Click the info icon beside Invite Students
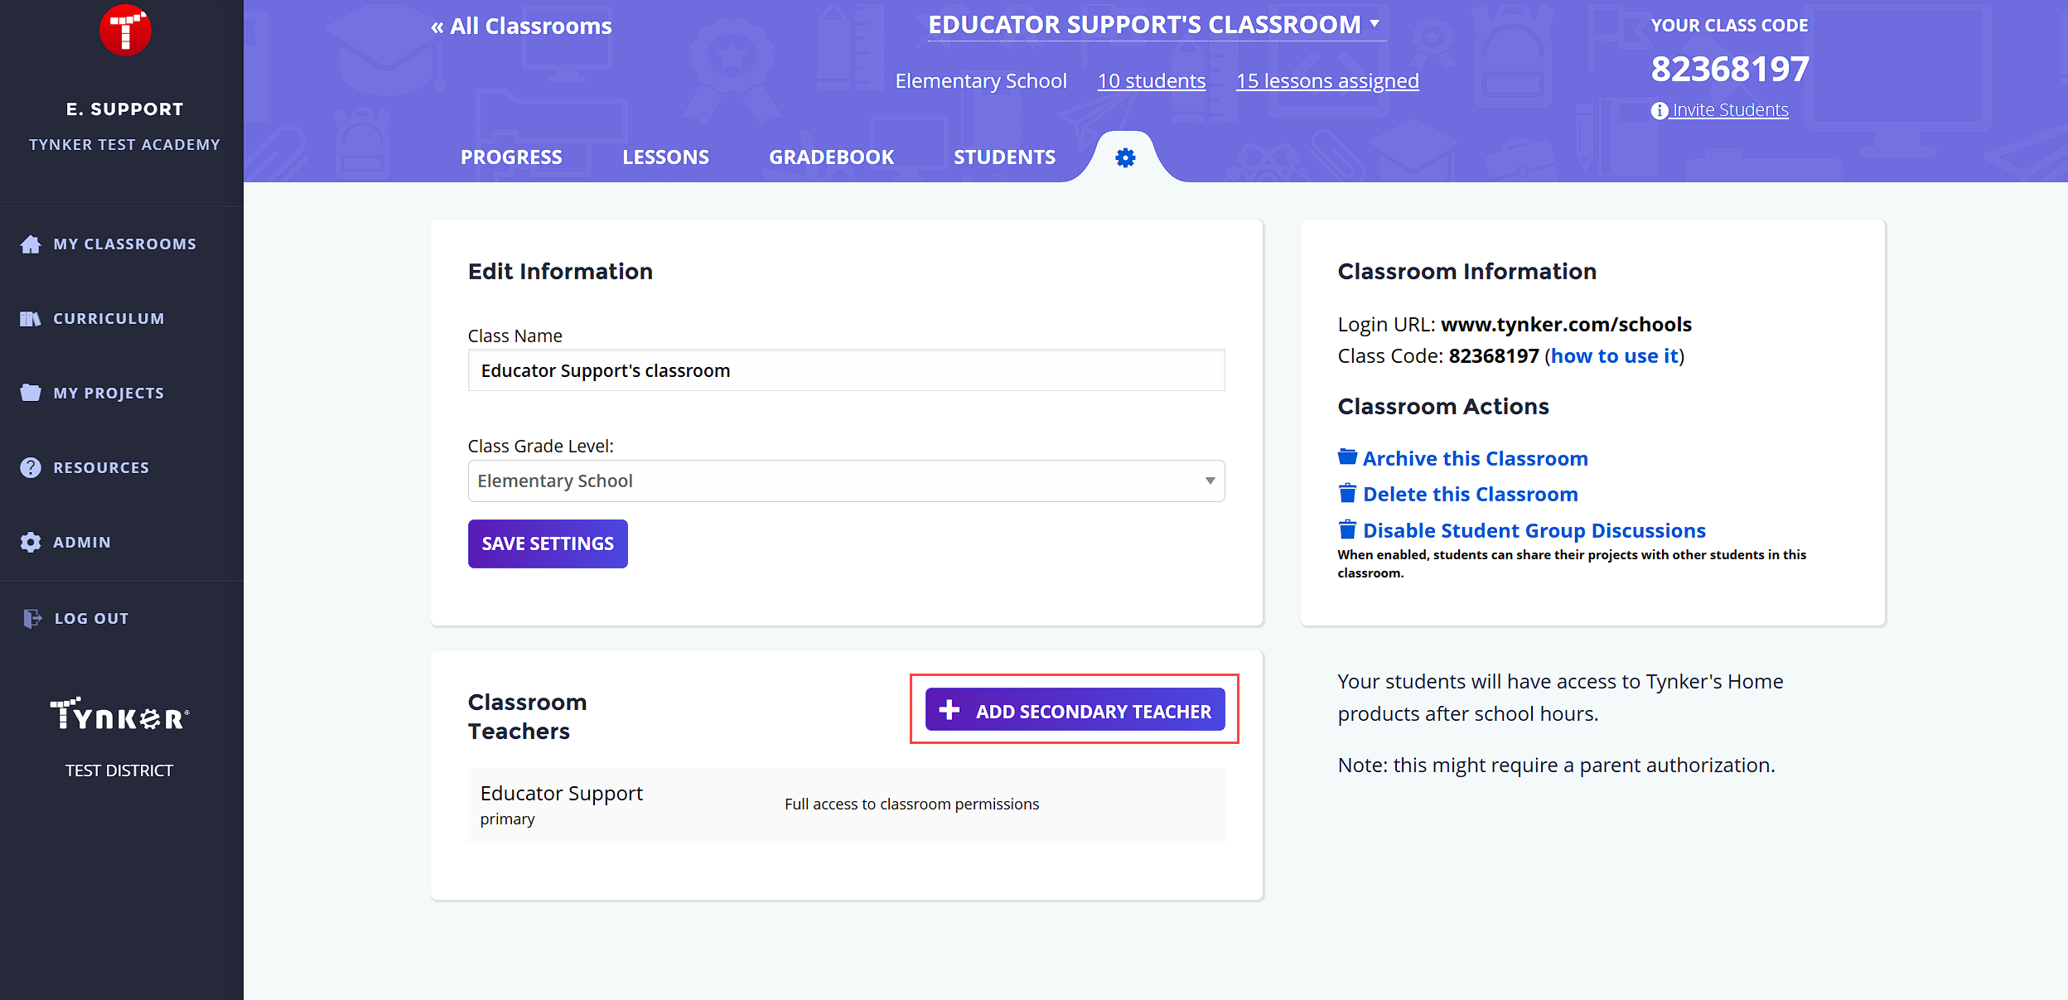The width and height of the screenshot is (2068, 1000). click(x=1660, y=110)
